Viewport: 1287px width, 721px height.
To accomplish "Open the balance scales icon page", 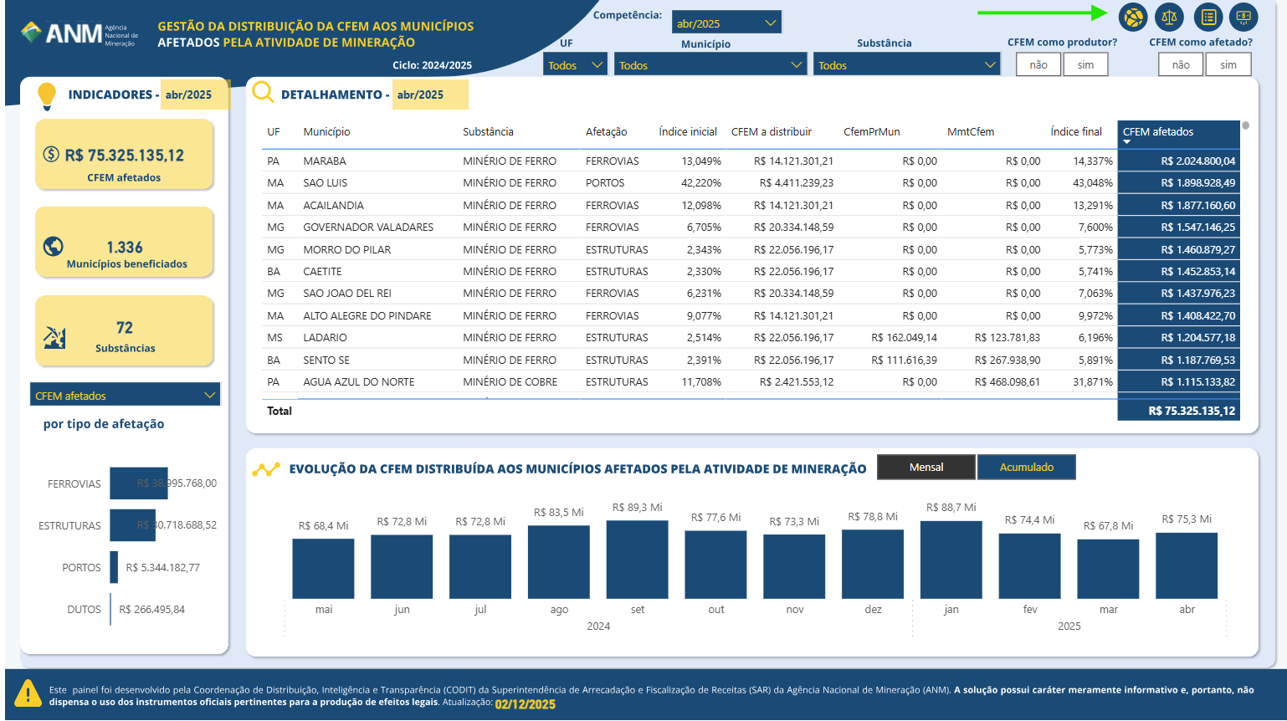I will (x=1169, y=17).
